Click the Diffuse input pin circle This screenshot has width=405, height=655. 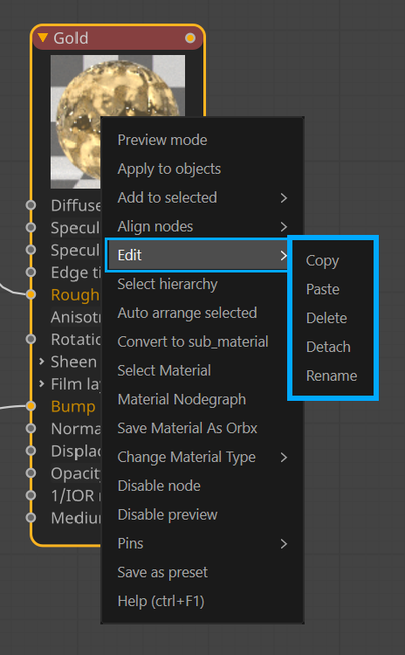pos(31,205)
